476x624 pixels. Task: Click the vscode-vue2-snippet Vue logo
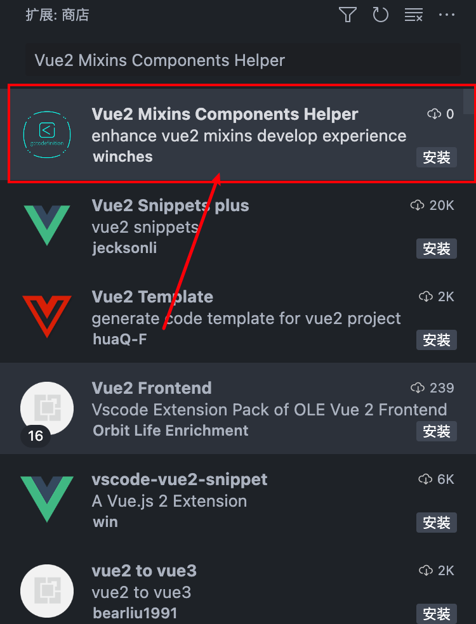[47, 499]
